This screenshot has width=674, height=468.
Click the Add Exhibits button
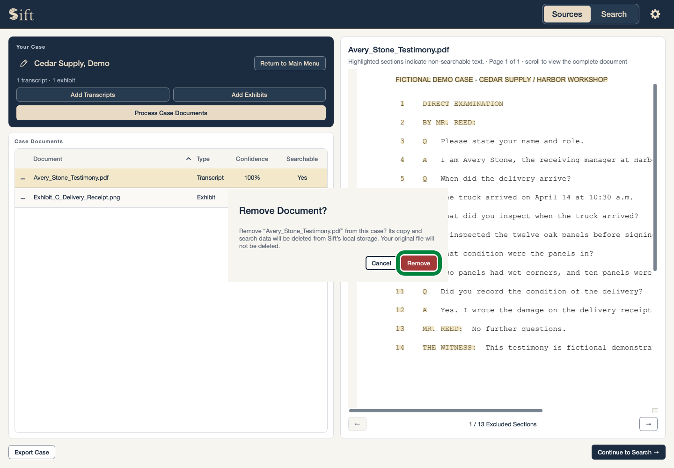tap(249, 95)
